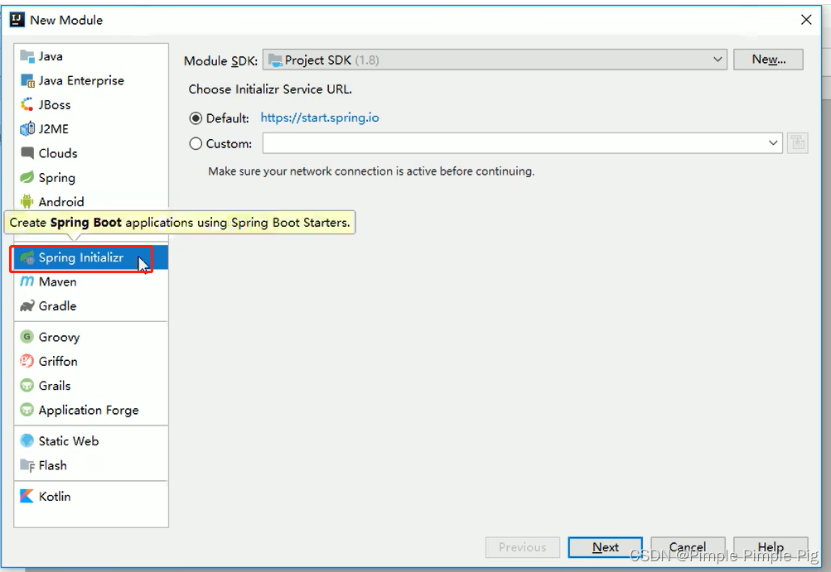Viewport: 831px width, 572px height.
Task: Select the "Application Forge" list label
Action: (89, 411)
